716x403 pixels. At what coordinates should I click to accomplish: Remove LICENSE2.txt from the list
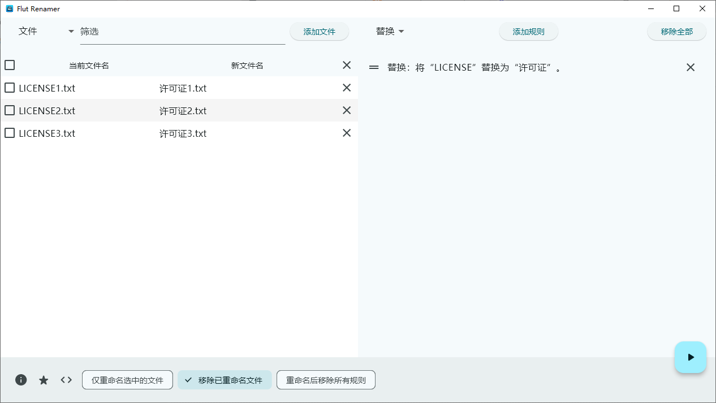point(347,110)
